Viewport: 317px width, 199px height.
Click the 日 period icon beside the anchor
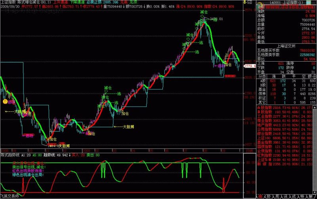[250, 2]
